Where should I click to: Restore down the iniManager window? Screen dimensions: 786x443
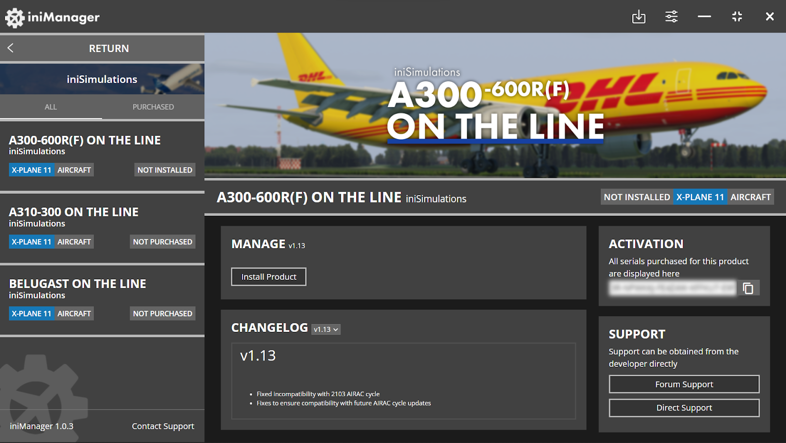737,17
